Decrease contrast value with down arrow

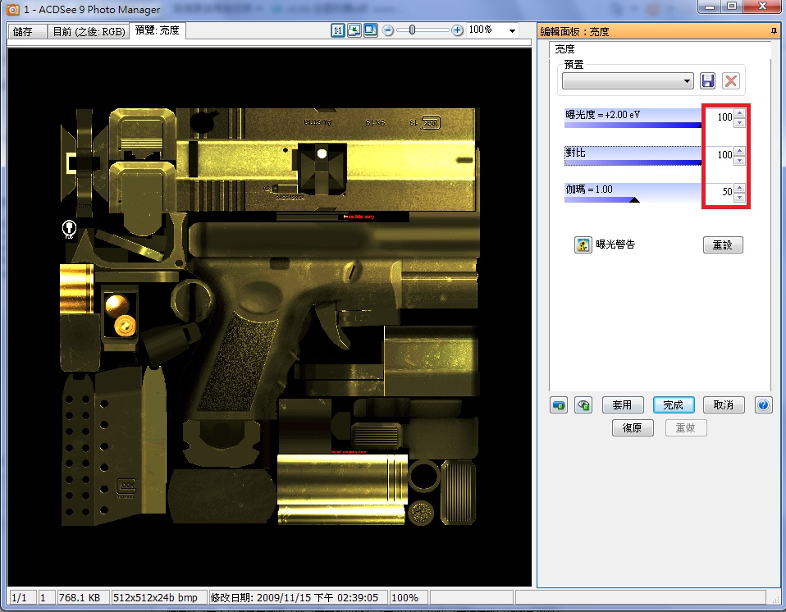pyautogui.click(x=739, y=160)
